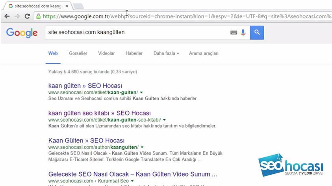Open the on-screen keyboard icon in search box
Image resolution: width=332 pixels, height=186 pixels.
(x=234, y=33)
